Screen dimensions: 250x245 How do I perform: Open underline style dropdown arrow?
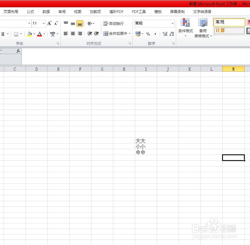pos(8,34)
